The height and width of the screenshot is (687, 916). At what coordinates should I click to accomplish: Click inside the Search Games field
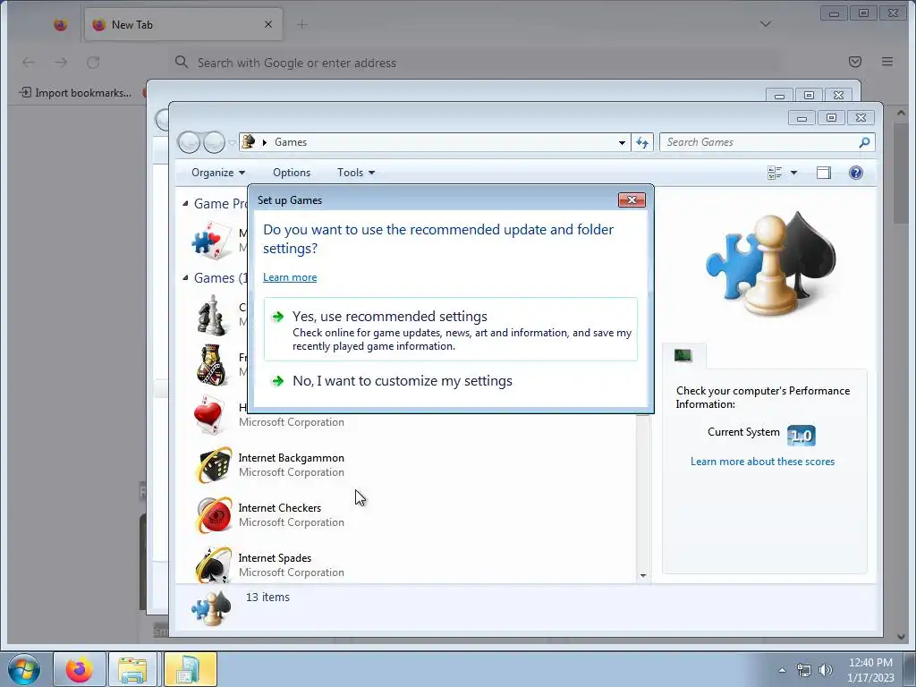pyautogui.click(x=759, y=142)
